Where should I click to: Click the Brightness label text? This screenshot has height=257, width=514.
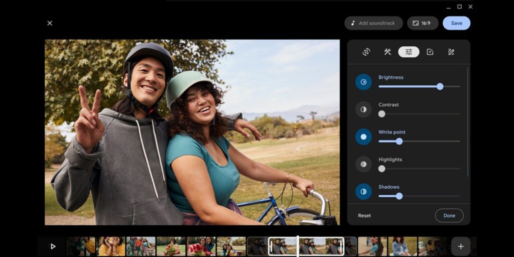pos(391,77)
